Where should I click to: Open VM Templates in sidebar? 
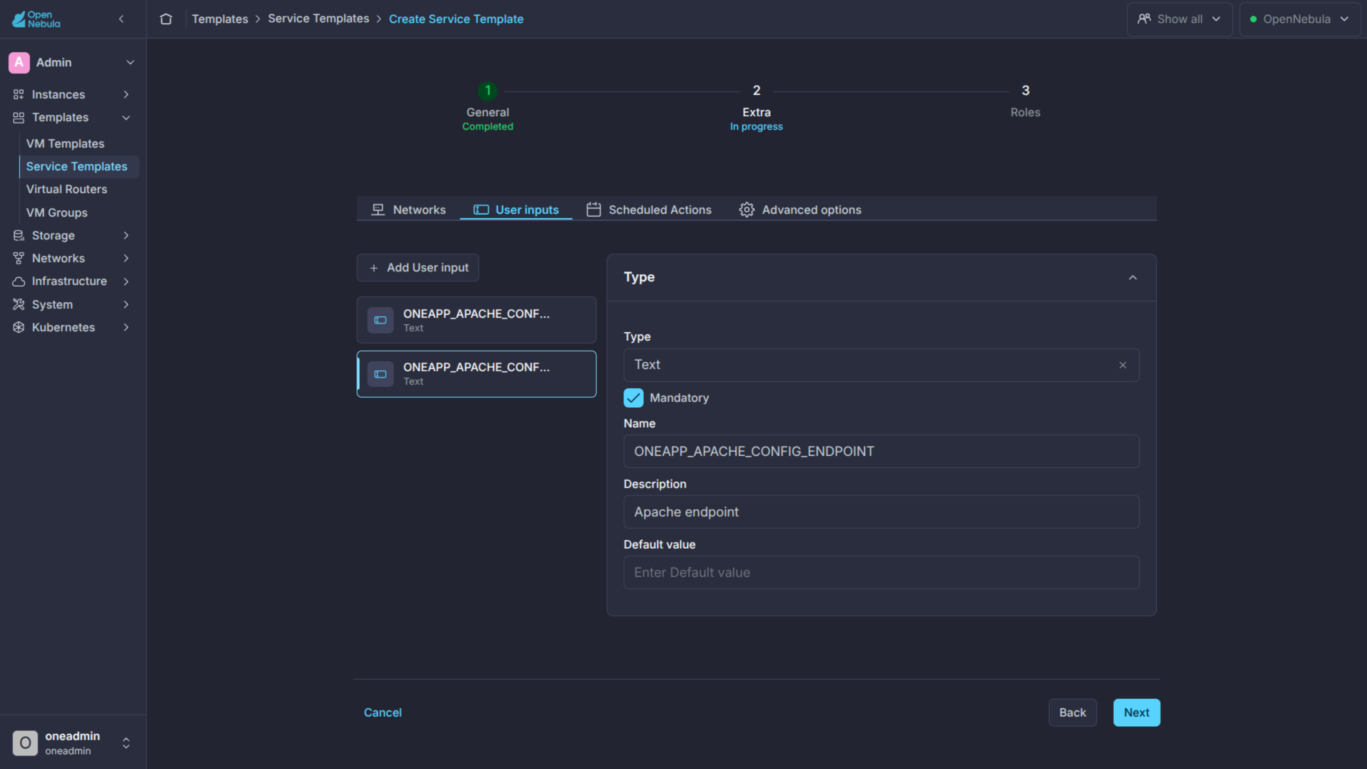66,144
